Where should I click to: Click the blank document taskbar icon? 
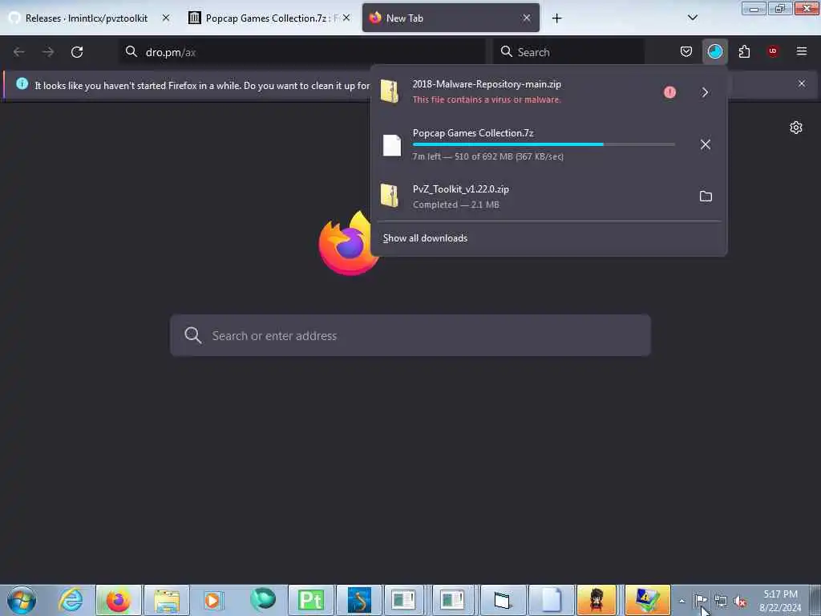click(551, 600)
